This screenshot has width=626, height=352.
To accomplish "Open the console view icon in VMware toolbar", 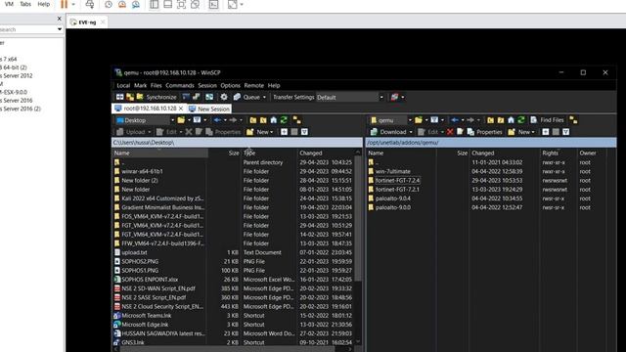I will point(213,4).
